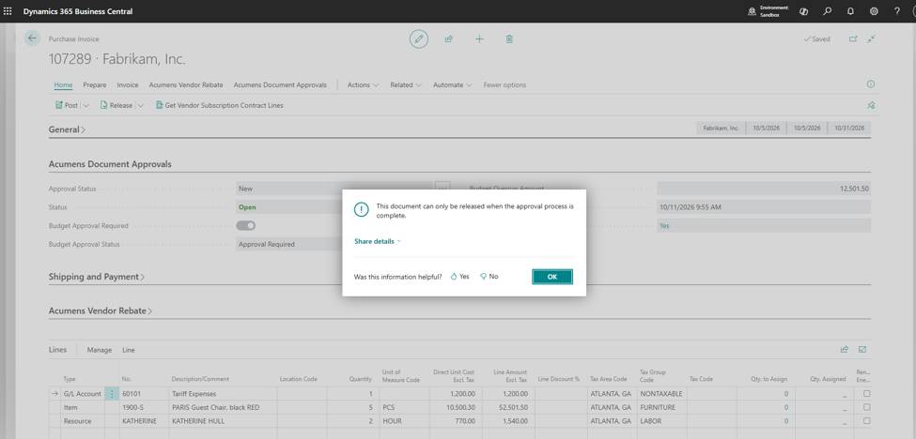Open the app launcher waffle menu

[8, 11]
